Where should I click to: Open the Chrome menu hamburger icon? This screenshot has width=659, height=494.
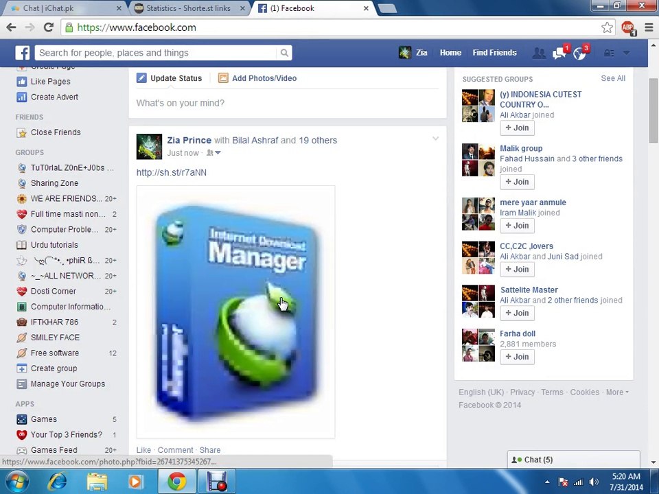(x=649, y=27)
